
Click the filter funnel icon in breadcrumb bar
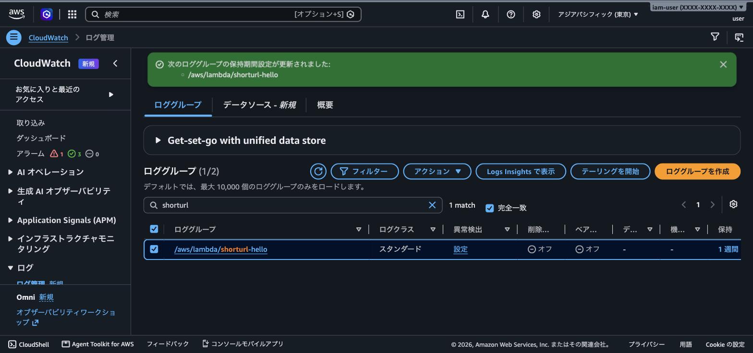715,37
